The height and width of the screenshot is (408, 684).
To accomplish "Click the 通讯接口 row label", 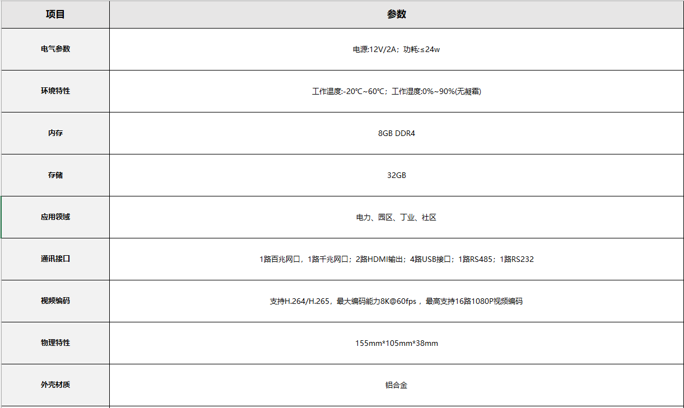I will coord(55,259).
